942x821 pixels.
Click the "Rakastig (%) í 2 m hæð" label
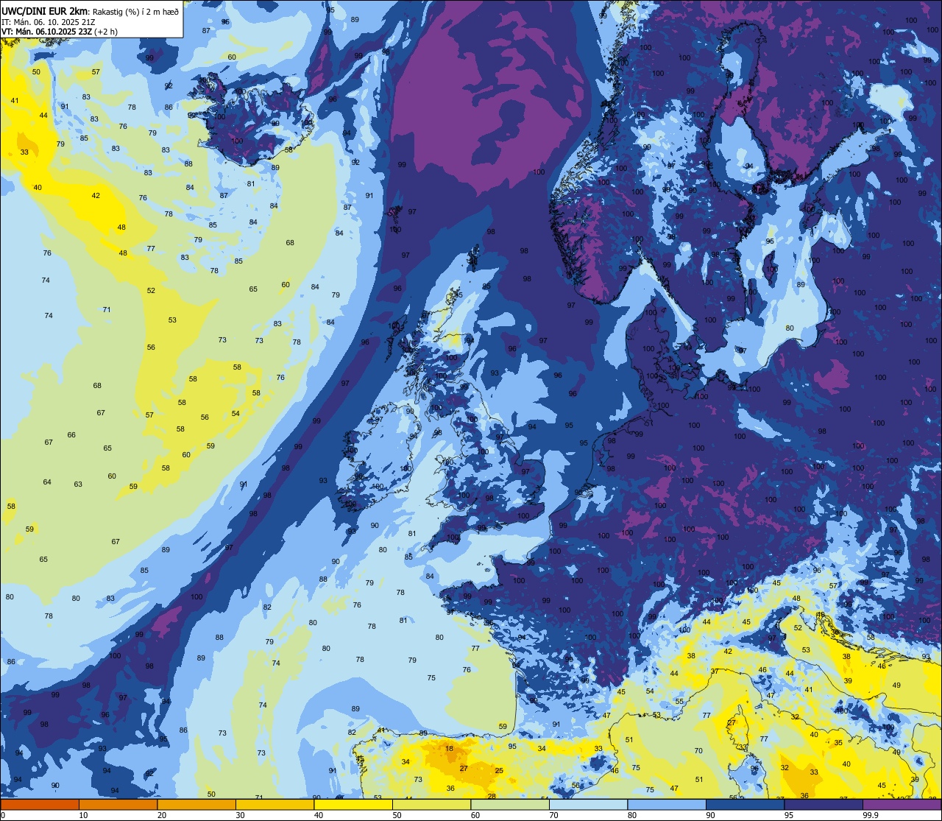135,11
